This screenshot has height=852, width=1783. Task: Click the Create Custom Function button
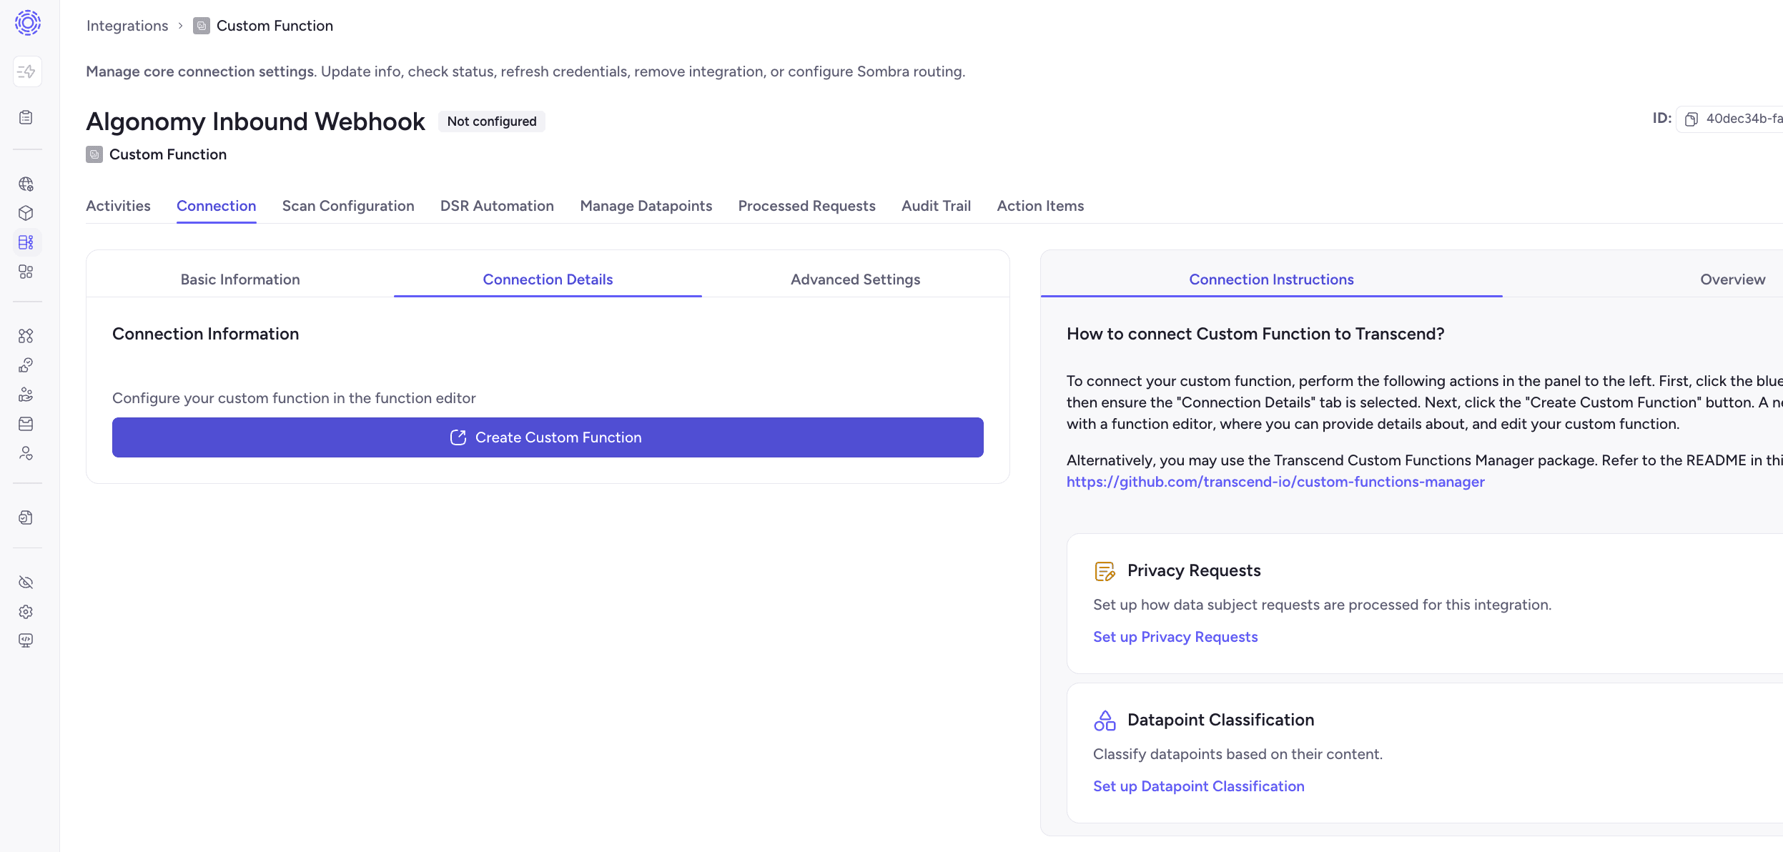coord(548,437)
